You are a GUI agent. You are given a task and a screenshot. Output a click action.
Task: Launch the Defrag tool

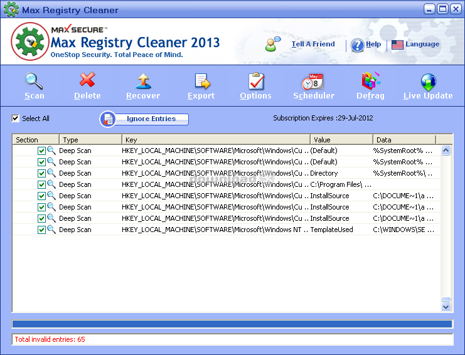pyautogui.click(x=370, y=82)
